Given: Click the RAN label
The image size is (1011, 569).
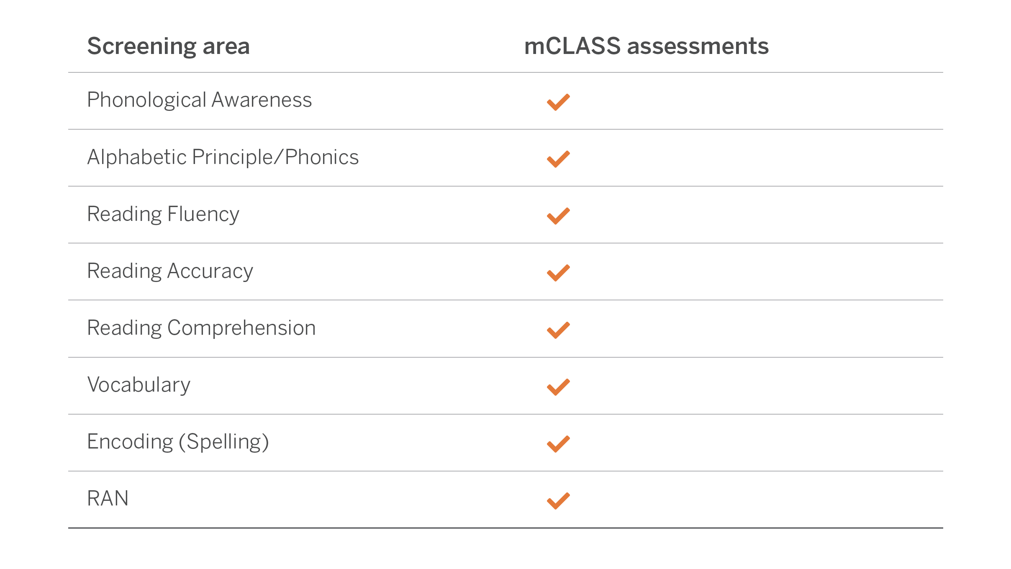Looking at the screenshot, I should click(108, 499).
